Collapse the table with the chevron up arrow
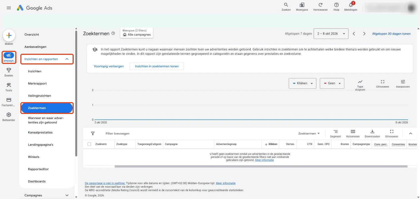This screenshot has height=199, width=420. pyautogui.click(x=411, y=133)
